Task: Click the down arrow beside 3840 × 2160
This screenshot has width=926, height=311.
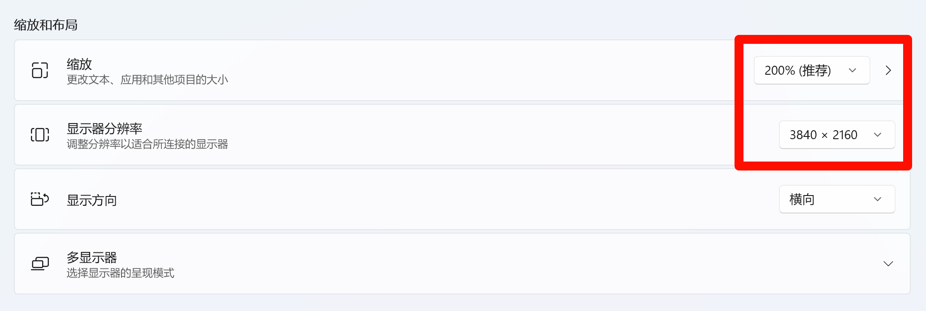Action: [x=878, y=135]
